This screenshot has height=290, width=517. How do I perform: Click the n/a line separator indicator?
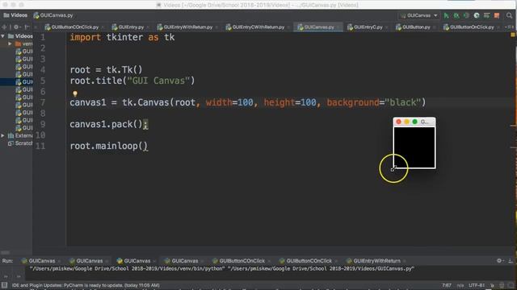coord(460,285)
